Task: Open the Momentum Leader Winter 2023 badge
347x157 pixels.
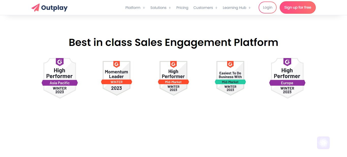Action: [x=117, y=78]
